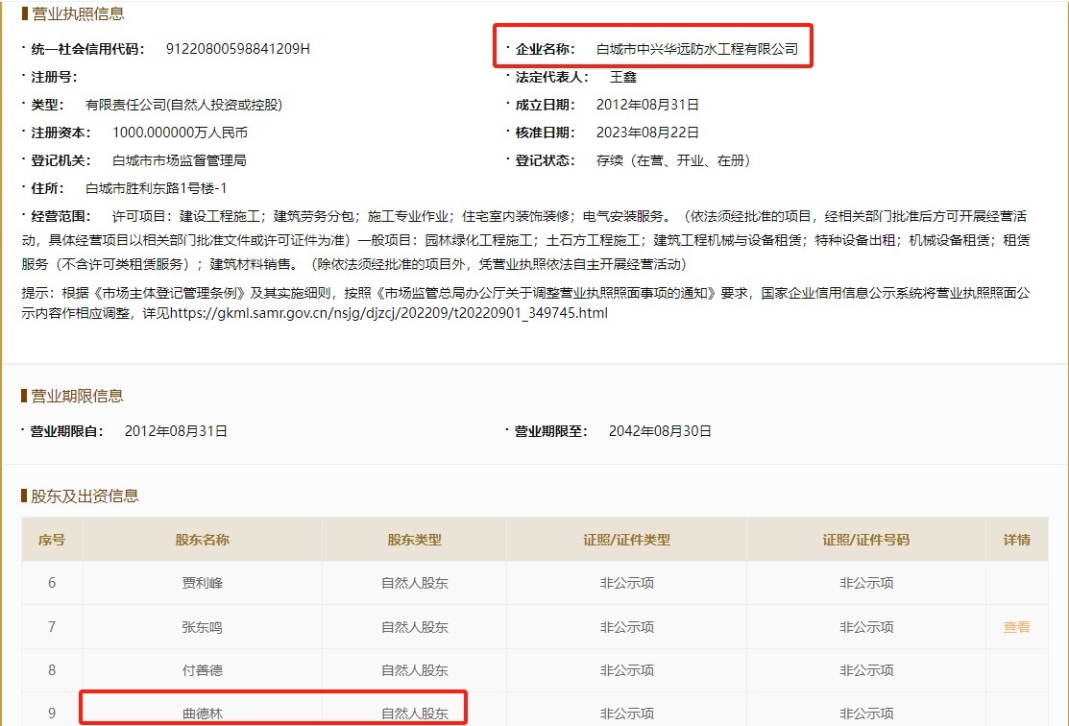Image resolution: width=1069 pixels, height=726 pixels.
Task: Select registration status 存续（在营、开业、在册）
Action: pos(673,161)
